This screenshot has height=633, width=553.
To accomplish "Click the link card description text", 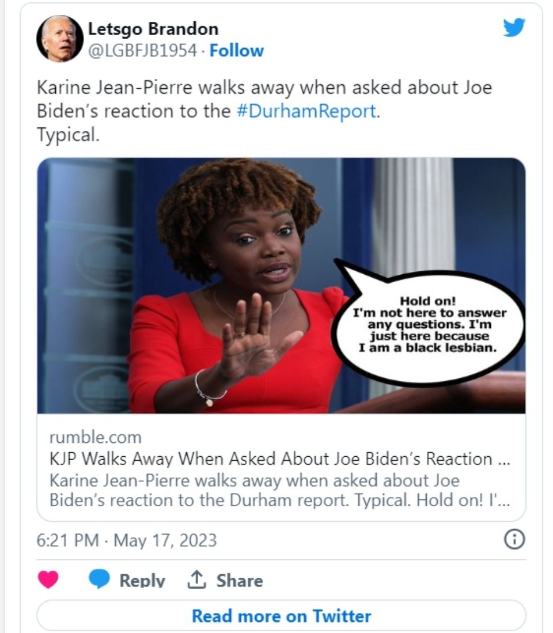I will pyautogui.click(x=280, y=490).
